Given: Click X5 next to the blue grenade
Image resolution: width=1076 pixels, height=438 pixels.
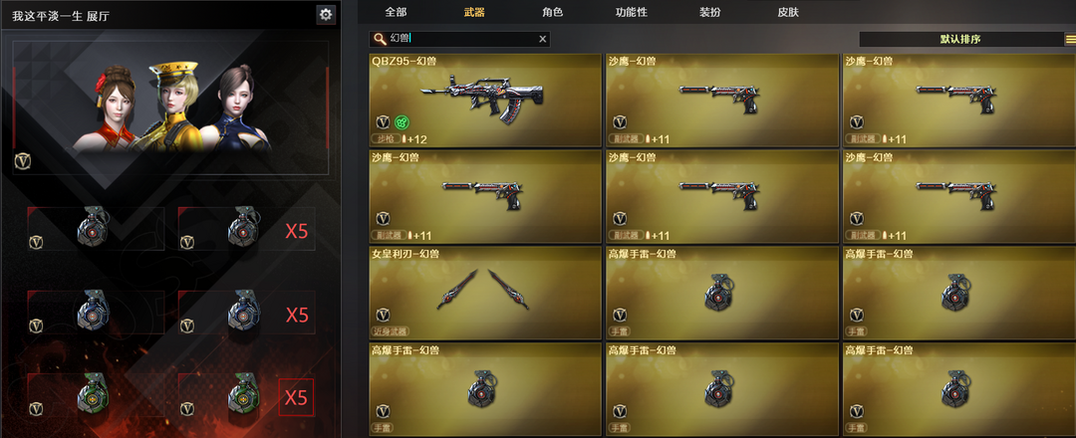Looking at the screenshot, I should pos(297,315).
